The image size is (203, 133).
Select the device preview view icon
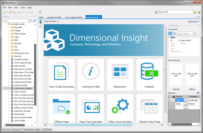40,22
